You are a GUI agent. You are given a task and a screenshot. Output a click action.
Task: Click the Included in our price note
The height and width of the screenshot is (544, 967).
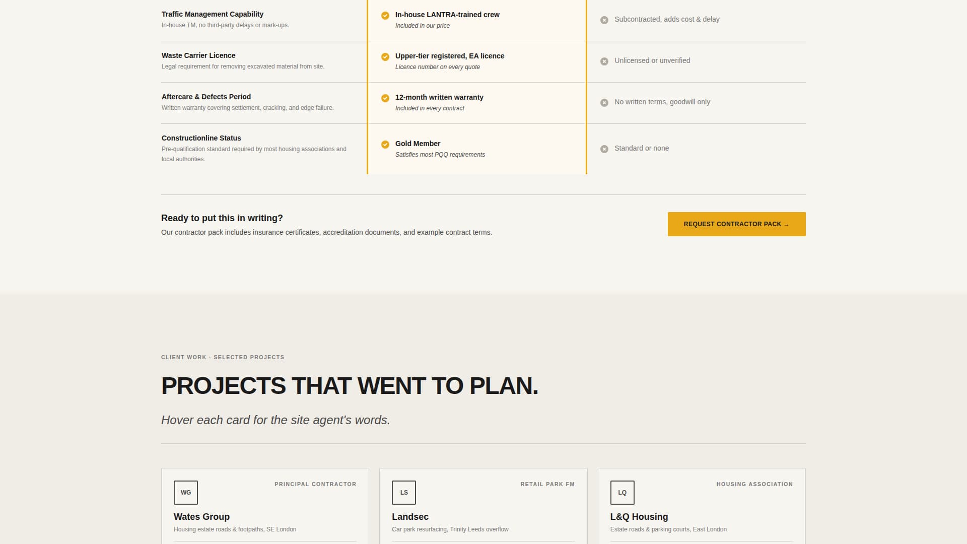(423, 26)
